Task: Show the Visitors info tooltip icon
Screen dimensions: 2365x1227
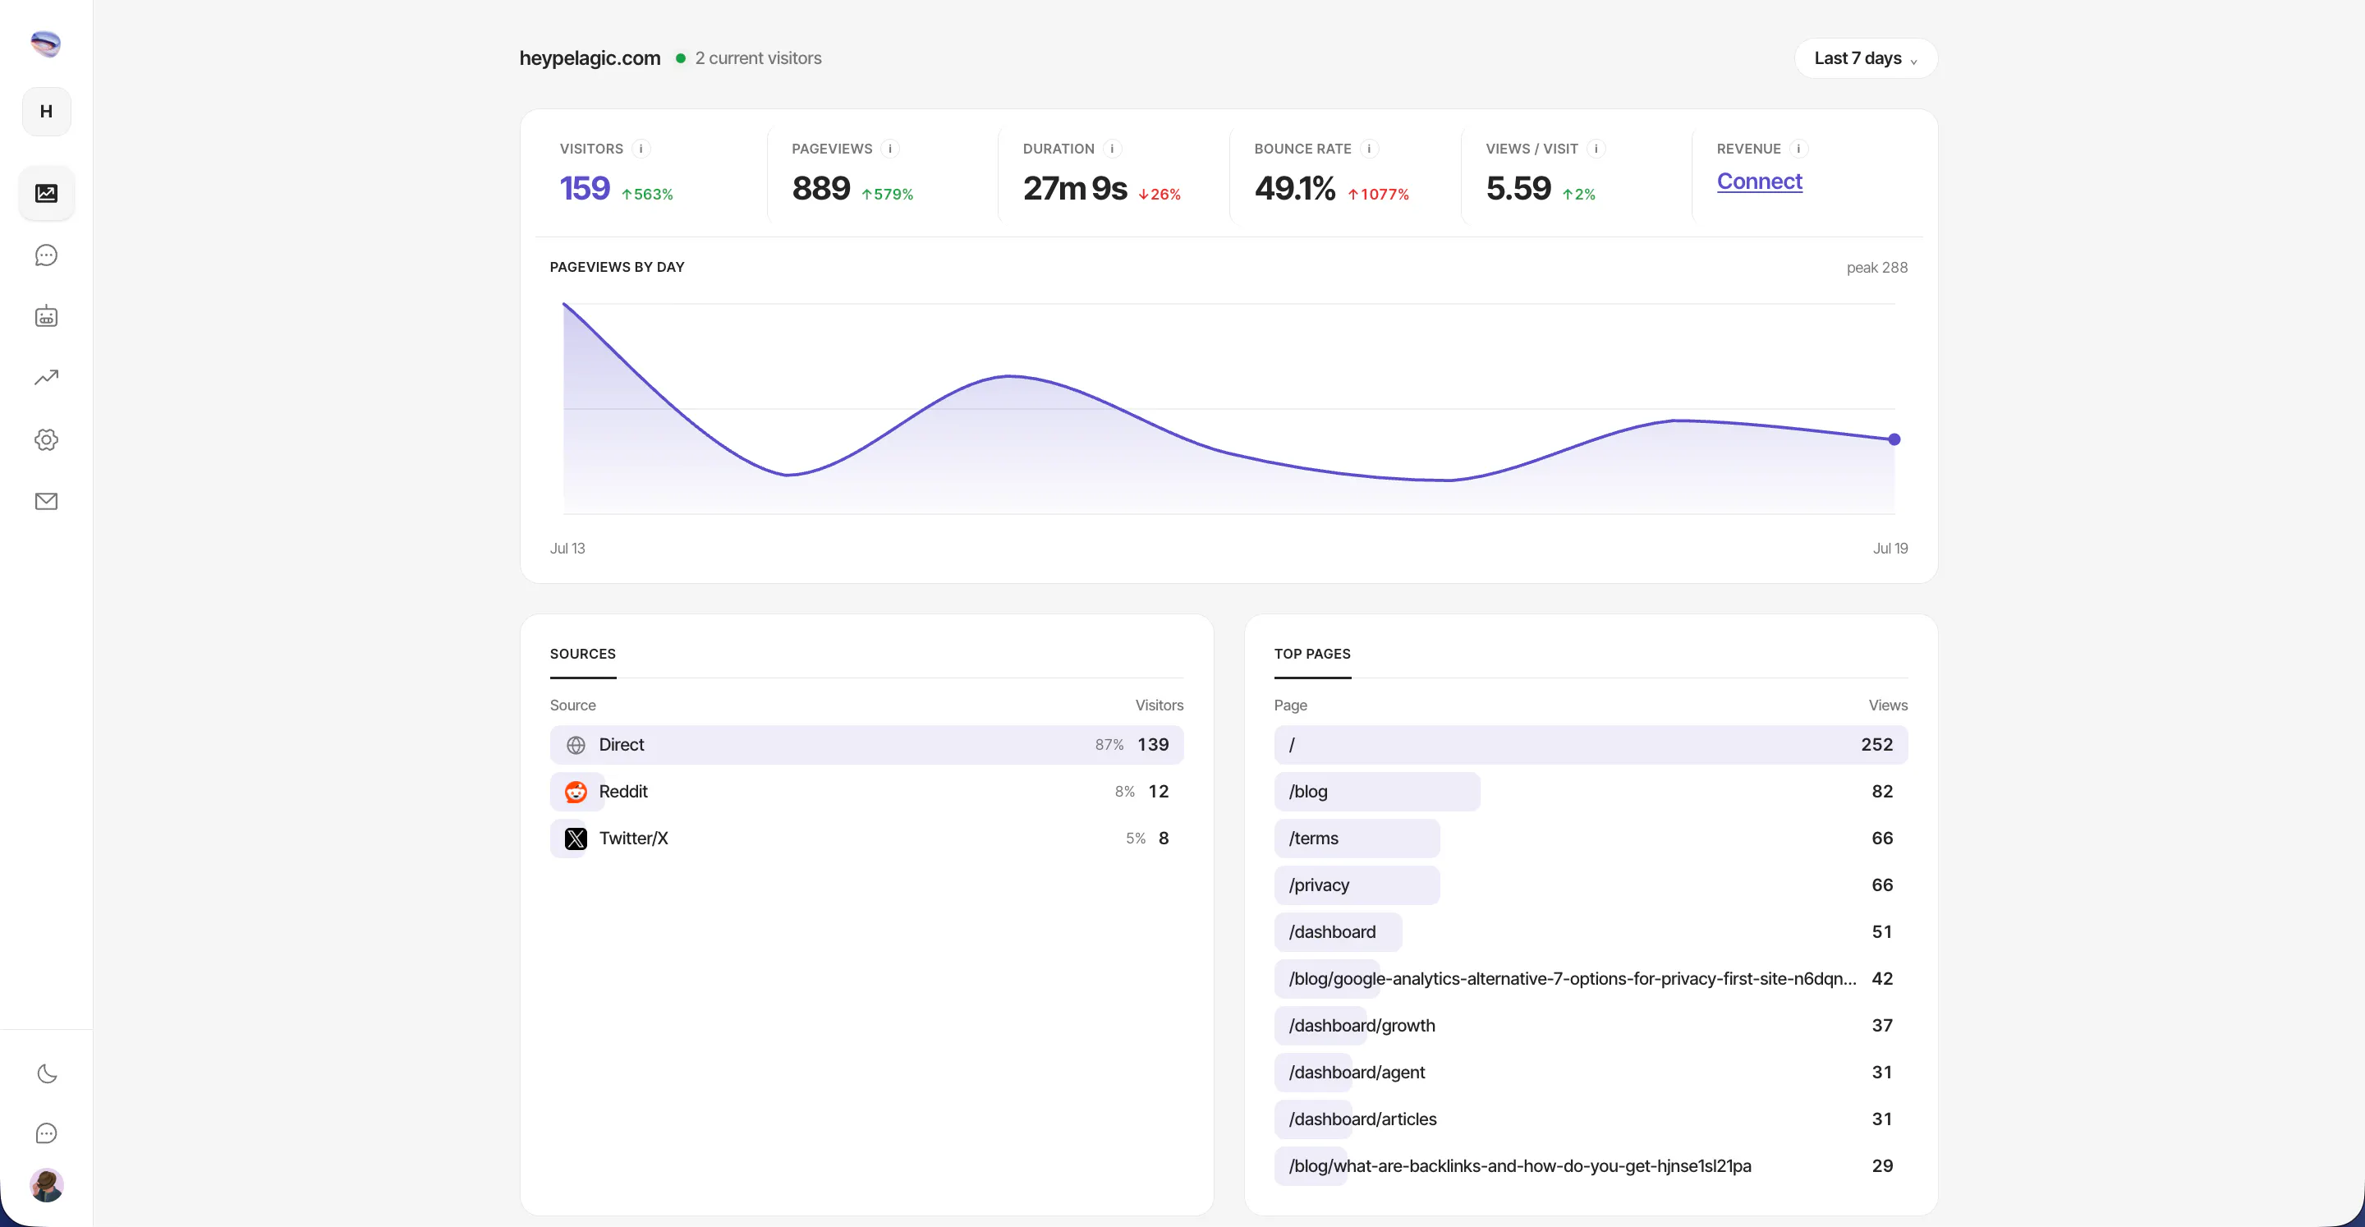Action: 641,149
